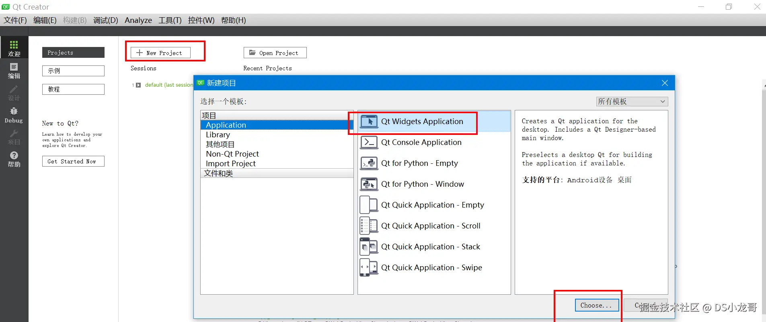766x322 pixels.
Task: Open Projects (项目) mode in sidebar
Action: [14, 137]
